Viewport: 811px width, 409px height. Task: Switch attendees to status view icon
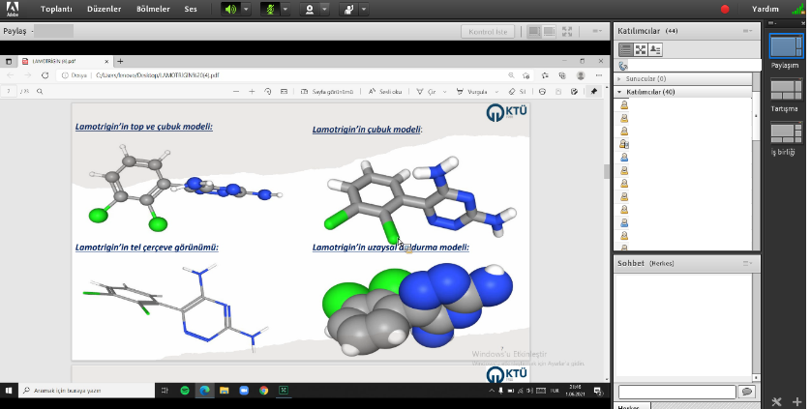655,49
